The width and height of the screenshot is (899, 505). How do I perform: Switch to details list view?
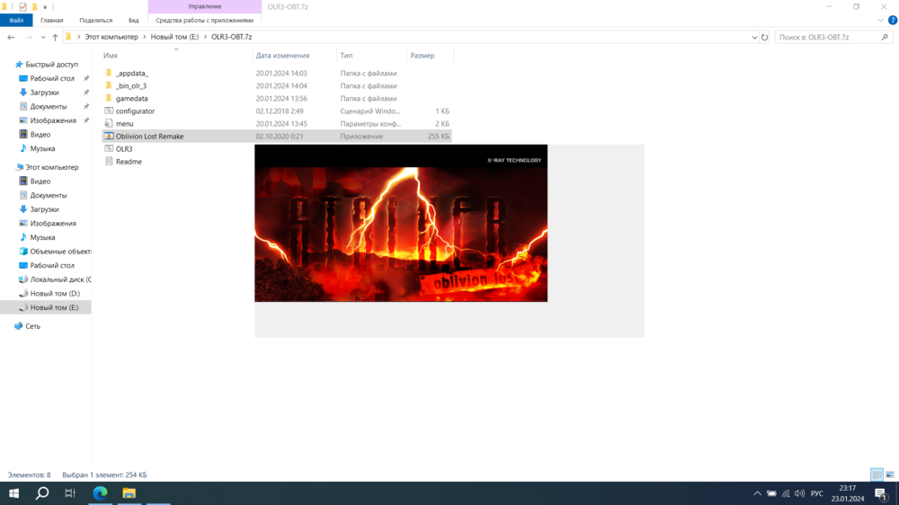(877, 474)
